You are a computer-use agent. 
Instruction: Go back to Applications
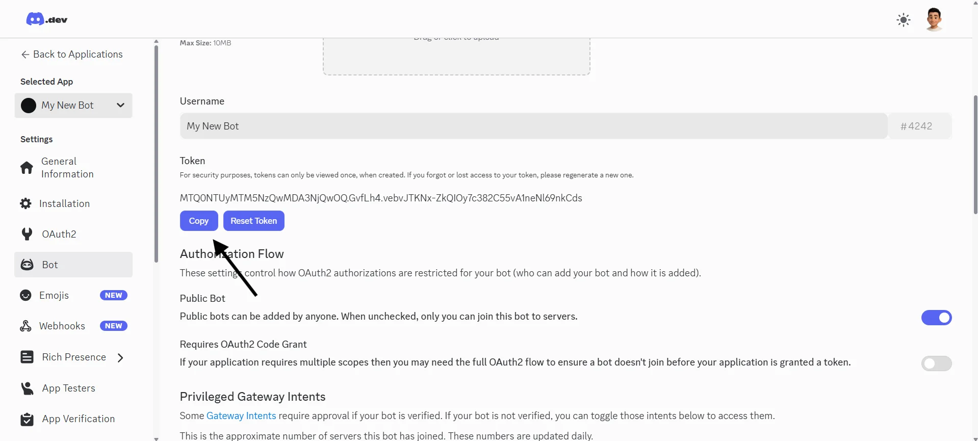[72, 54]
